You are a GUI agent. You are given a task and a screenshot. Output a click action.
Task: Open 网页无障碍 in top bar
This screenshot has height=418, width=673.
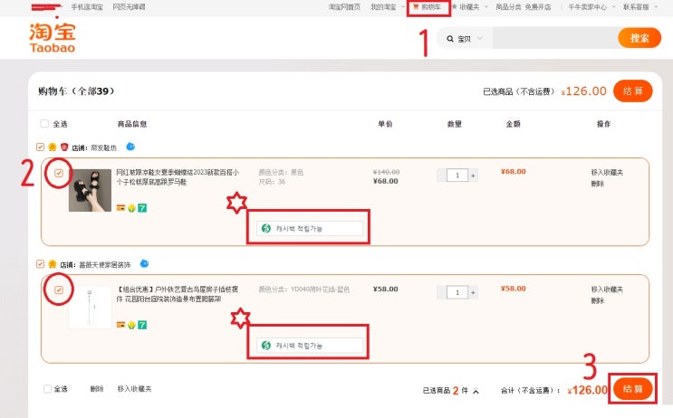[129, 7]
